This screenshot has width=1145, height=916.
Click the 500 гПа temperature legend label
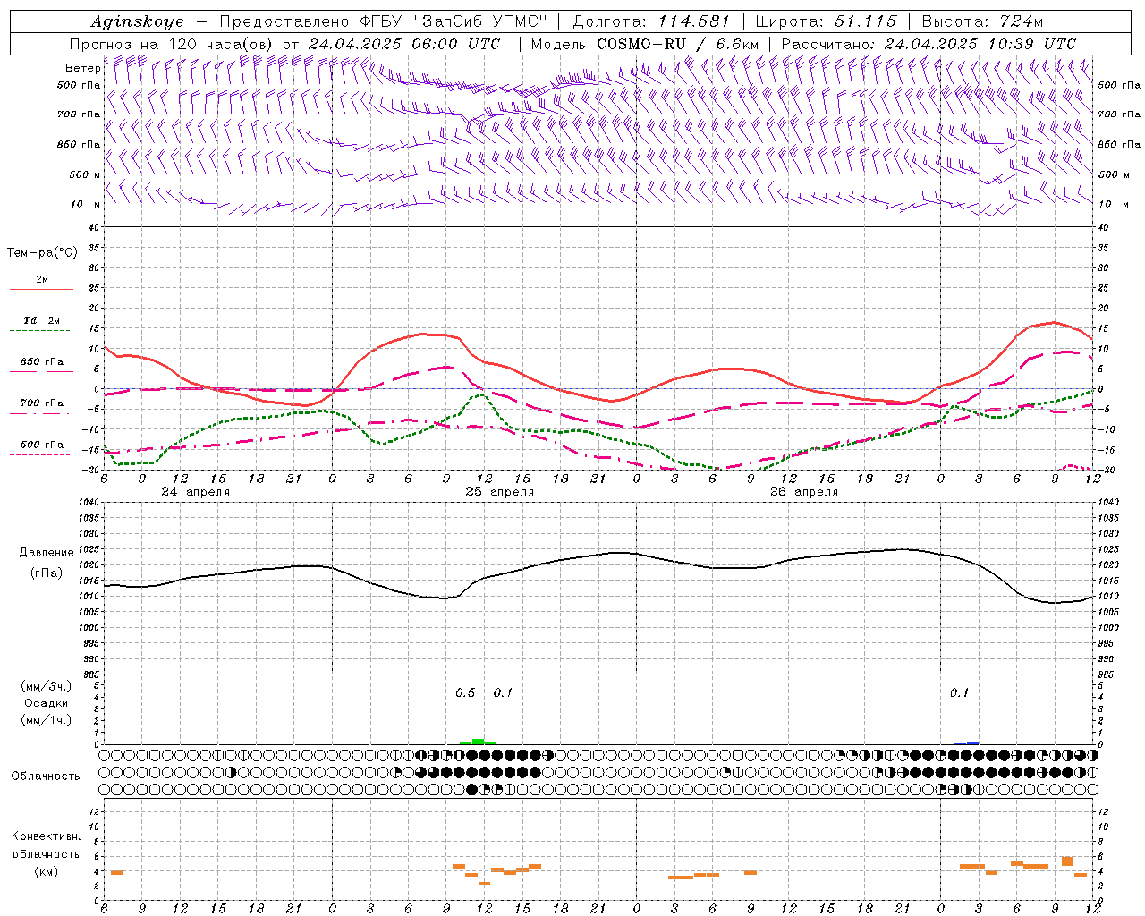42,444
